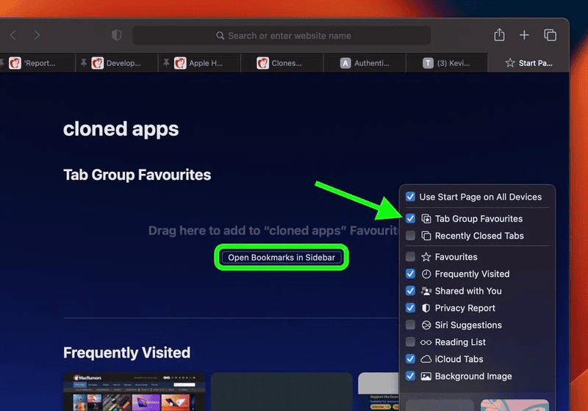Click the Authenti... tab 'A' favicon
588x411 pixels.
[x=345, y=63]
